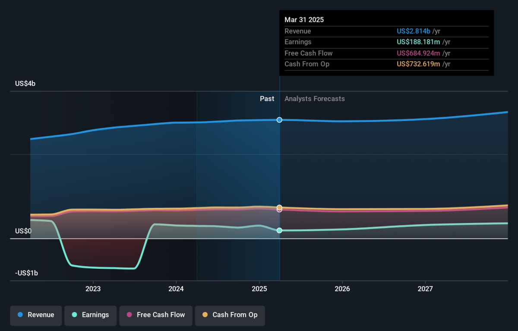Click the Mar 31 2025 tooltip header
Viewport: 518px width, 331px height.
[x=304, y=20]
